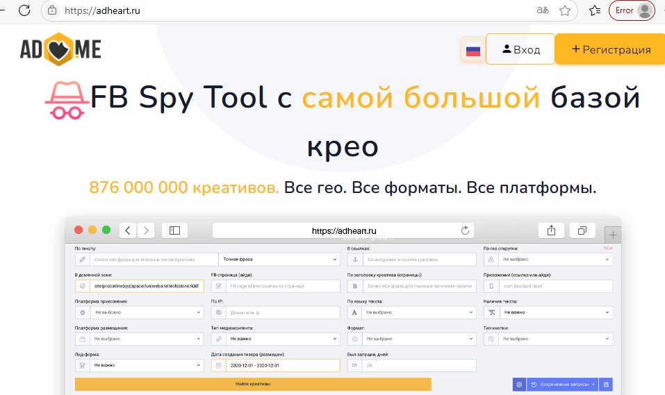The height and width of the screenshot is (395, 665).
Task: Open the Тип кнопки dropdown
Action: (556, 339)
